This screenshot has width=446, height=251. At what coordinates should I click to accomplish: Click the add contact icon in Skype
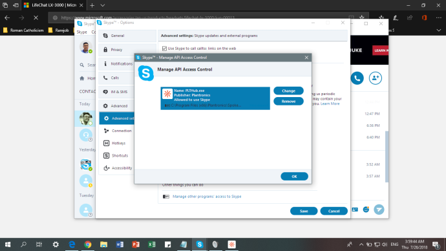point(376,78)
